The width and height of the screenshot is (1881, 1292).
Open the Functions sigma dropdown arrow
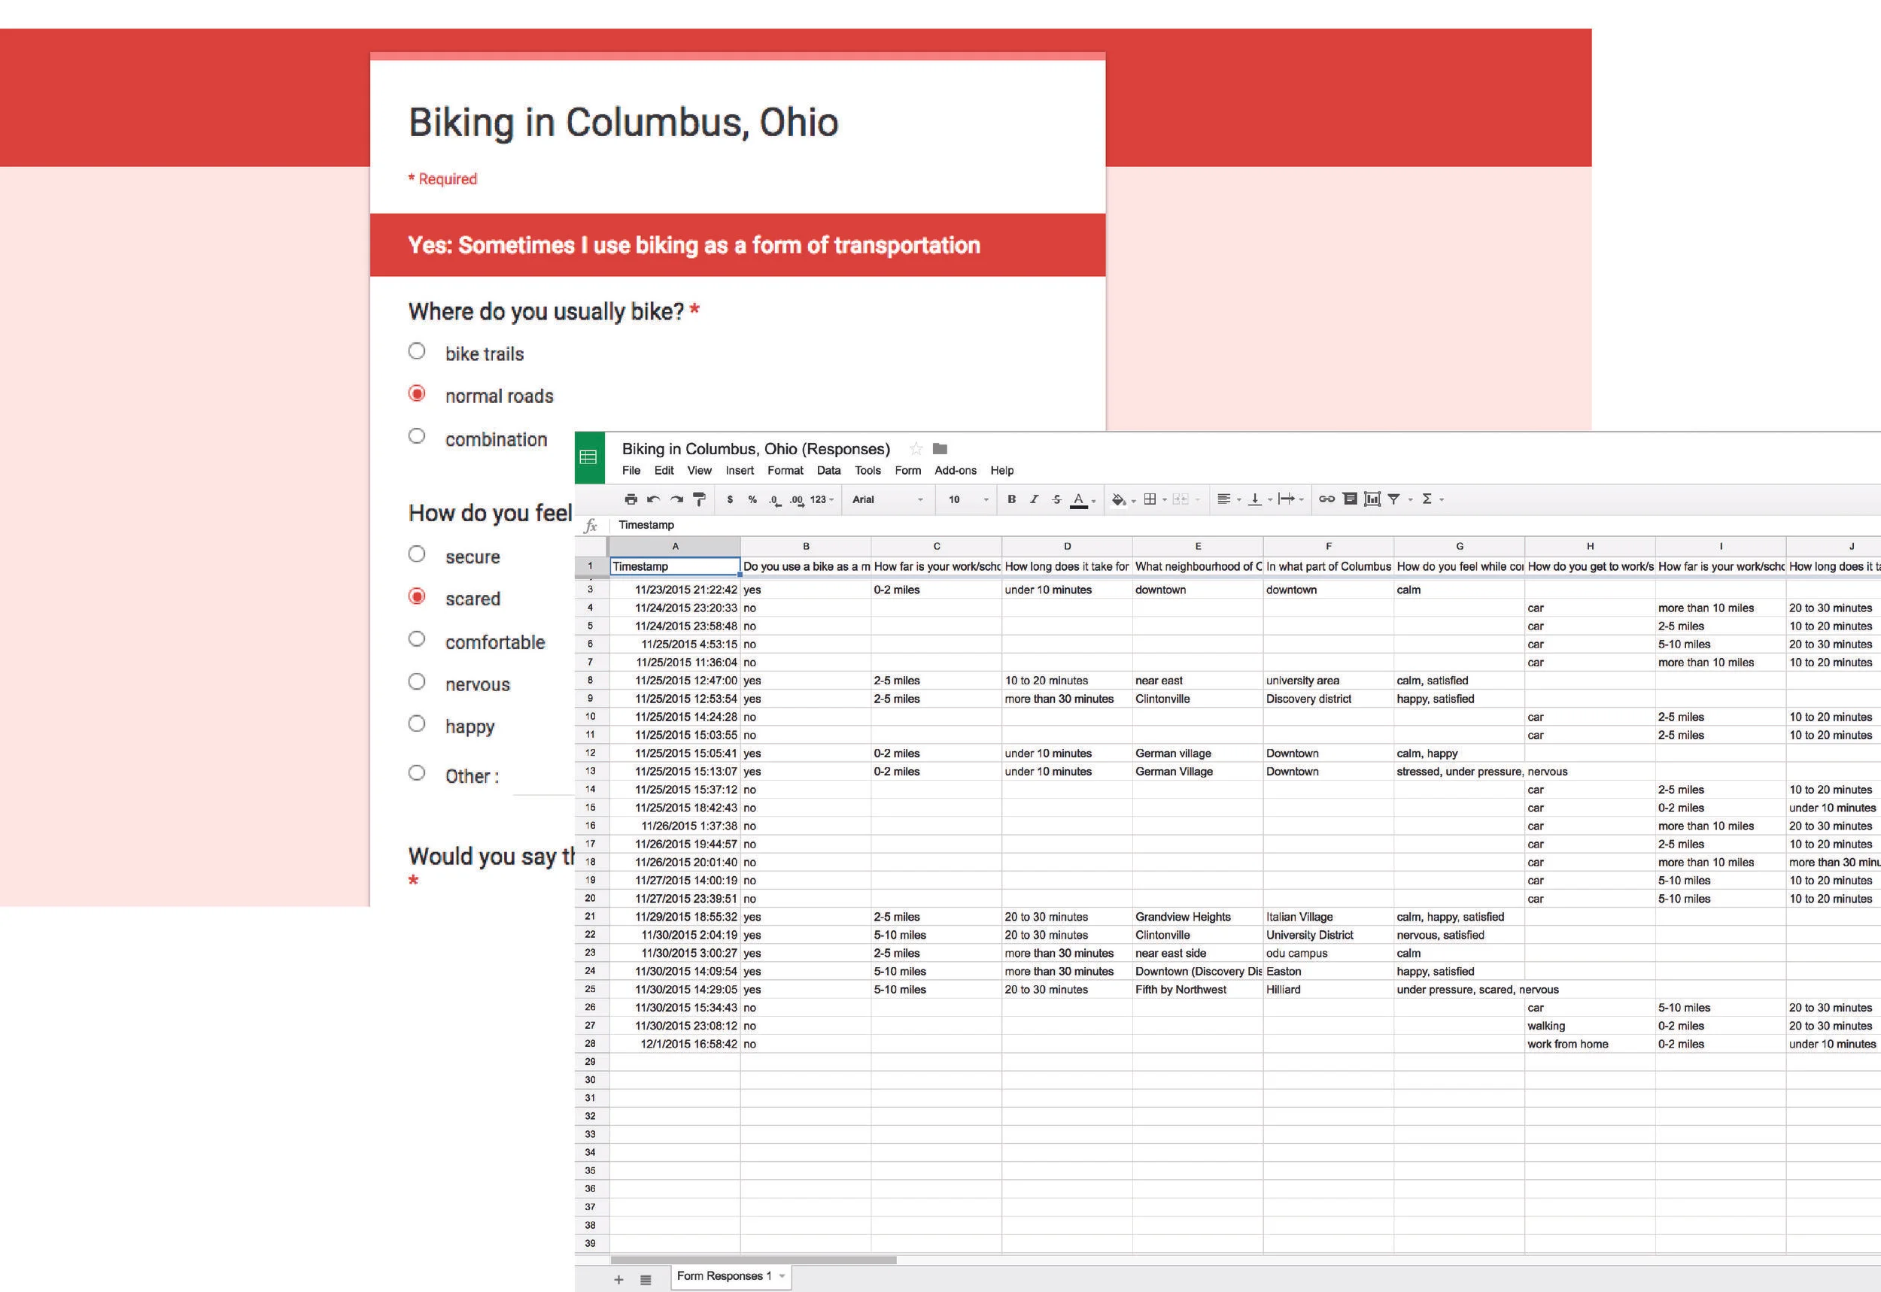[1442, 500]
